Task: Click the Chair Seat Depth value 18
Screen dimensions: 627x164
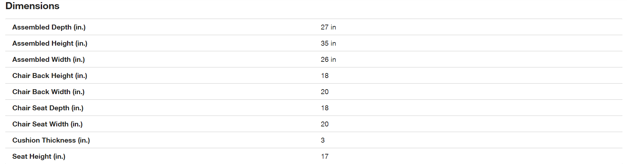Action: pos(325,108)
